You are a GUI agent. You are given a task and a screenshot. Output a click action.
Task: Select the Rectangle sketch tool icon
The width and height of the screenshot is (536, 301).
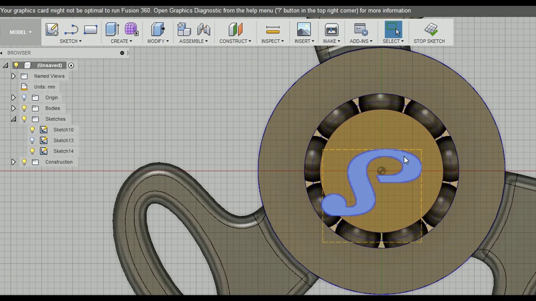tap(90, 30)
